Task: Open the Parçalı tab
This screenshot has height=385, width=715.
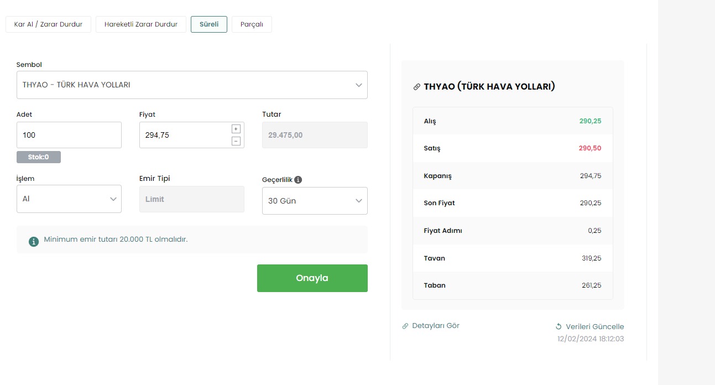Action: 252,24
